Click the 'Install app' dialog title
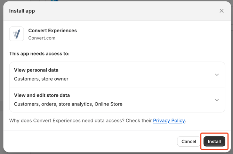233x154 pixels. click(x=22, y=11)
